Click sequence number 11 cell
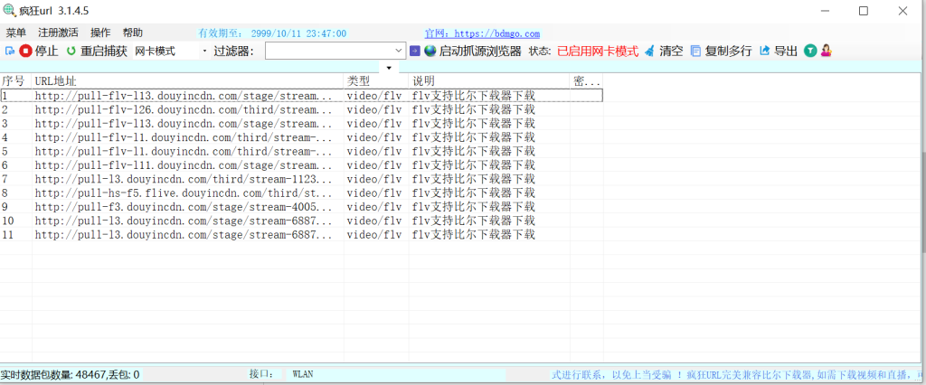The height and width of the screenshot is (385, 926). (7, 234)
